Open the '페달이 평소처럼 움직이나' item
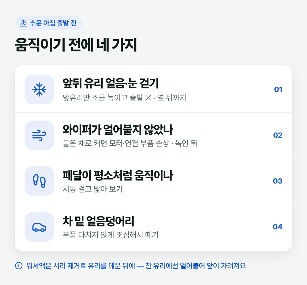 pos(153,181)
